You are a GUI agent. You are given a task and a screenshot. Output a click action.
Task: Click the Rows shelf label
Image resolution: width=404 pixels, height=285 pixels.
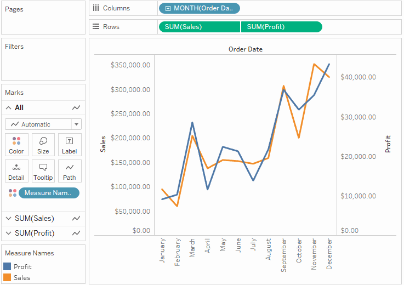coord(111,27)
